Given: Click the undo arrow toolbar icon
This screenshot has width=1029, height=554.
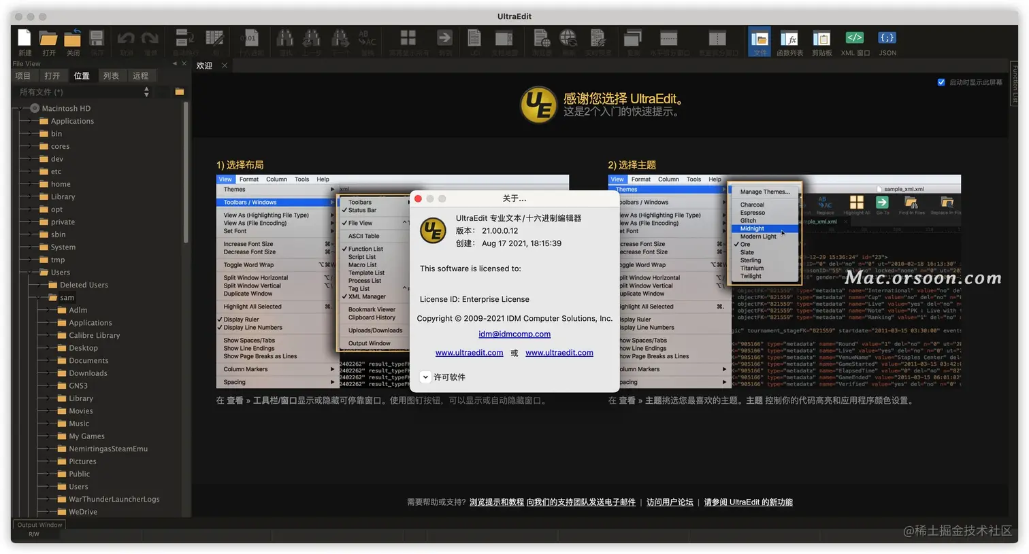Looking at the screenshot, I should pyautogui.click(x=126, y=38).
